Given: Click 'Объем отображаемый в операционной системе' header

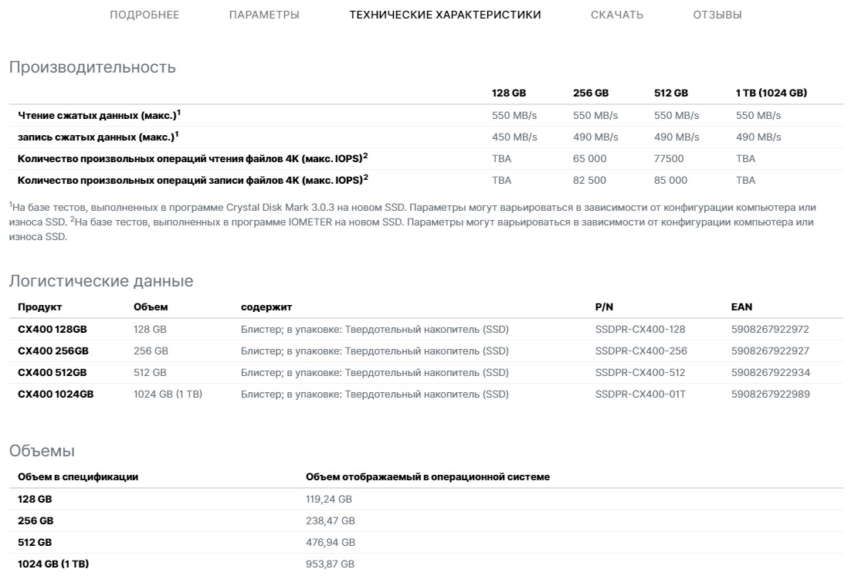Looking at the screenshot, I should pos(427,477).
